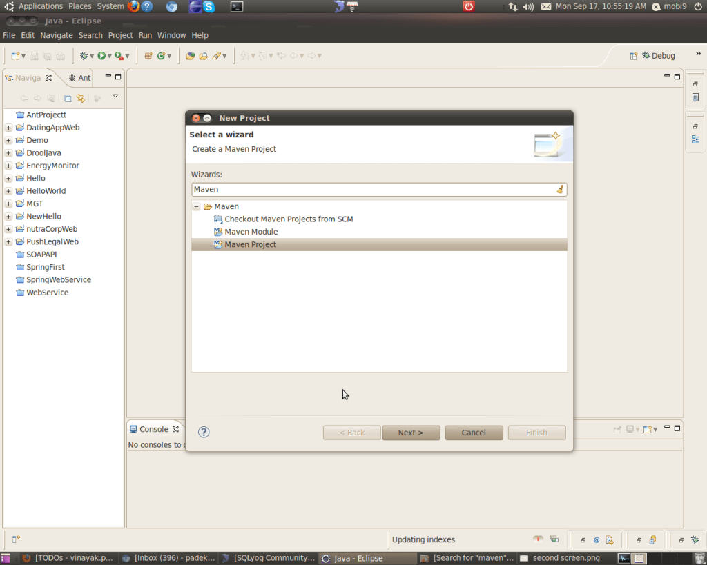Collapse all projects in the Navigator

(x=68, y=97)
